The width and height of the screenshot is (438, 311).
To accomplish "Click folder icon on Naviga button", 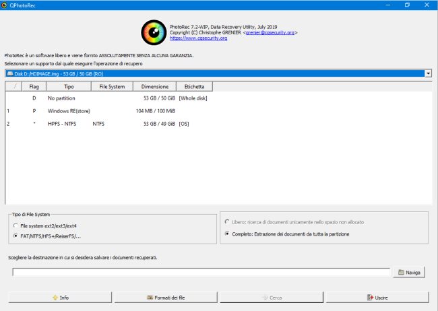I will (401, 272).
